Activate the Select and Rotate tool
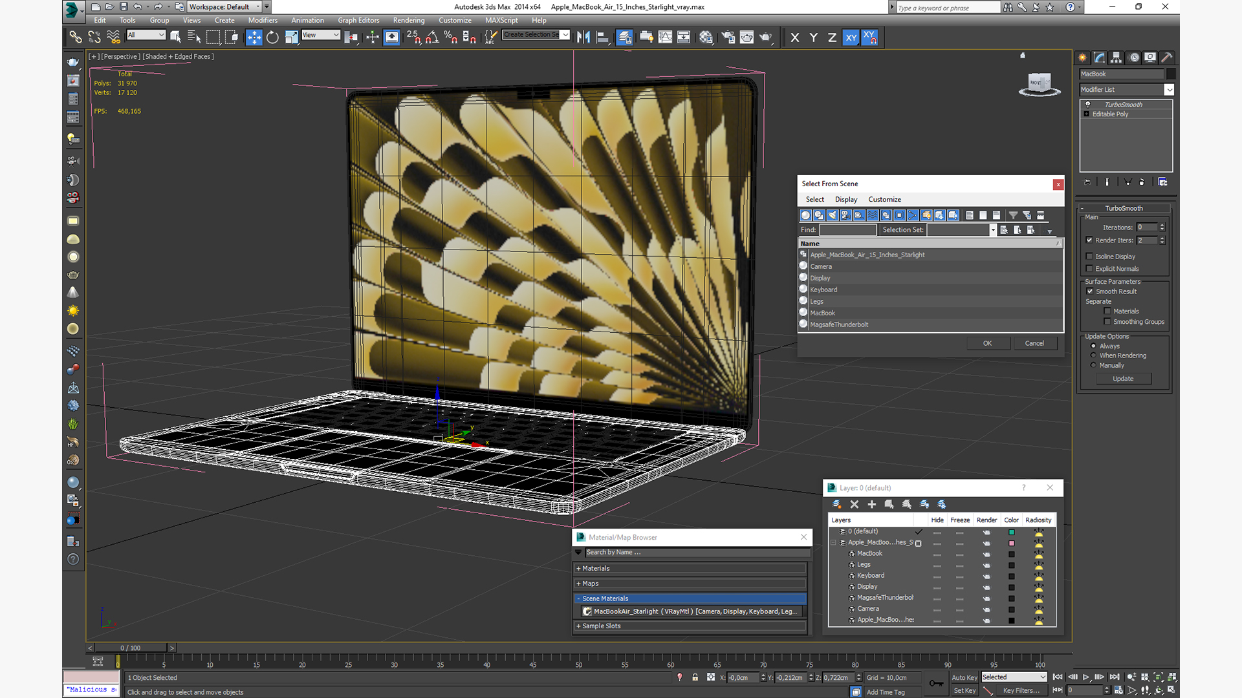Image resolution: width=1242 pixels, height=698 pixels. point(272,37)
